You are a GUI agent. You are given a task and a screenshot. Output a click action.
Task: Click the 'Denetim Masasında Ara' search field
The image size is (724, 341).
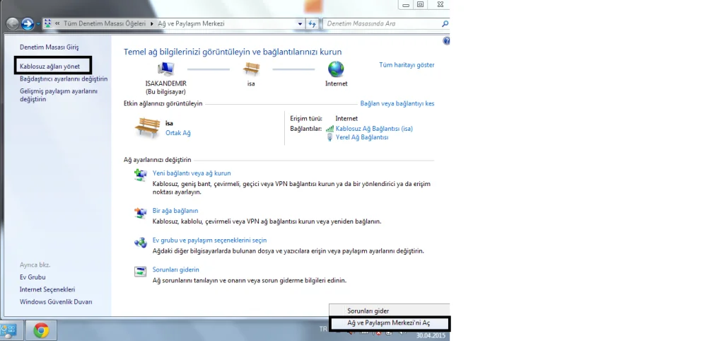[382, 23]
